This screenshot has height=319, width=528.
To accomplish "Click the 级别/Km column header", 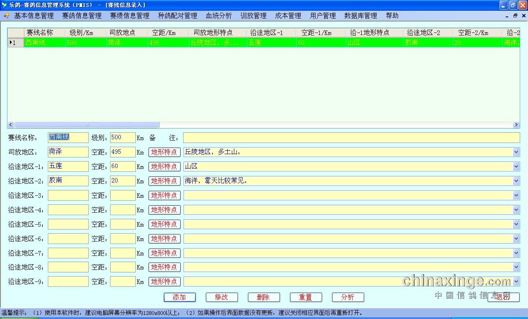I will 85,33.
